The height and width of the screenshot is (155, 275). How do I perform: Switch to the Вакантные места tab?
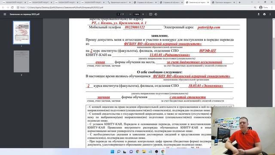119,3
